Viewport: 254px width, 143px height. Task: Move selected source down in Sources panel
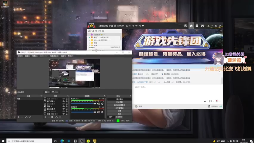coord(60,117)
